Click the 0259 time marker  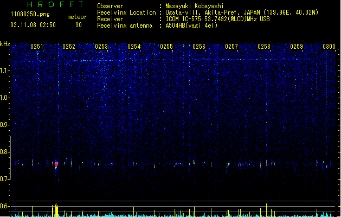pyautogui.click(x=297, y=47)
